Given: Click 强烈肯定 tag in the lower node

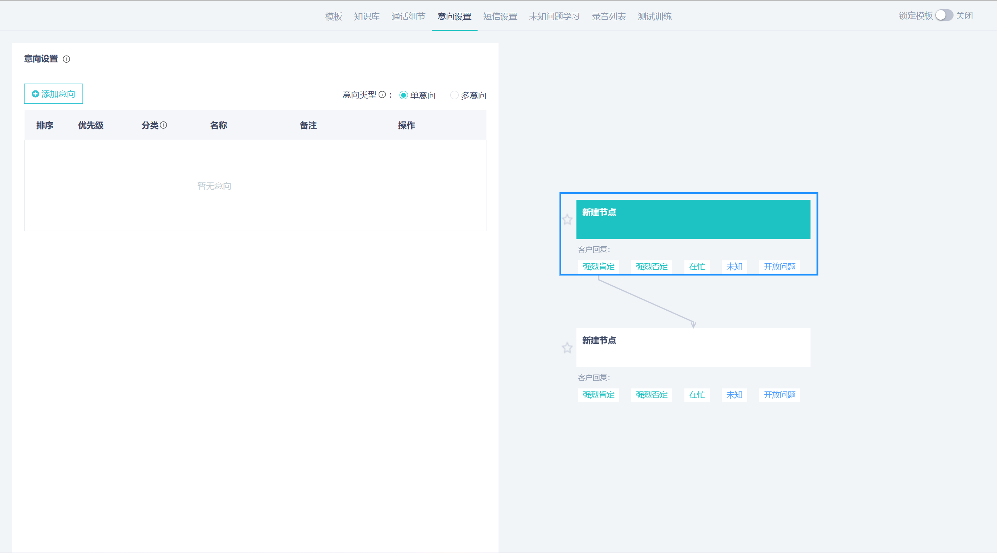Looking at the screenshot, I should pyautogui.click(x=599, y=395).
